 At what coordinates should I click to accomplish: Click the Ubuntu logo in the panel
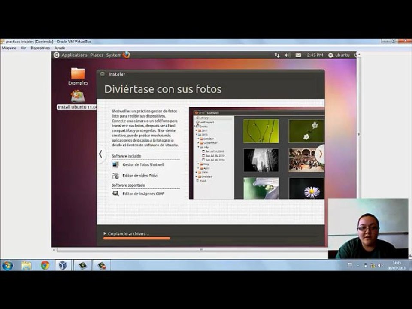56,55
